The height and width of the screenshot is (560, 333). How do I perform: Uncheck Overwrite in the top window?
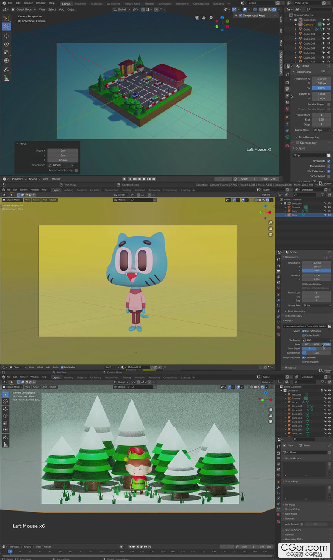point(328,161)
